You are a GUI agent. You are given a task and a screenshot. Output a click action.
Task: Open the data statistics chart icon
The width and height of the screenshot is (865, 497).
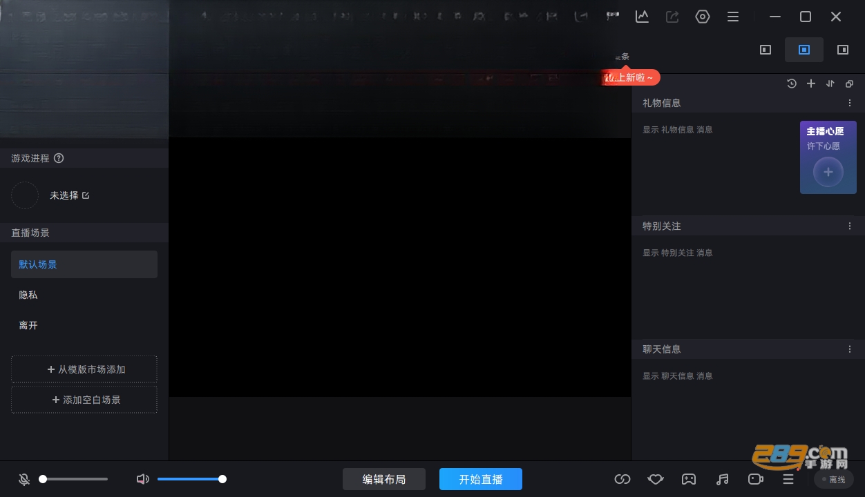(642, 17)
